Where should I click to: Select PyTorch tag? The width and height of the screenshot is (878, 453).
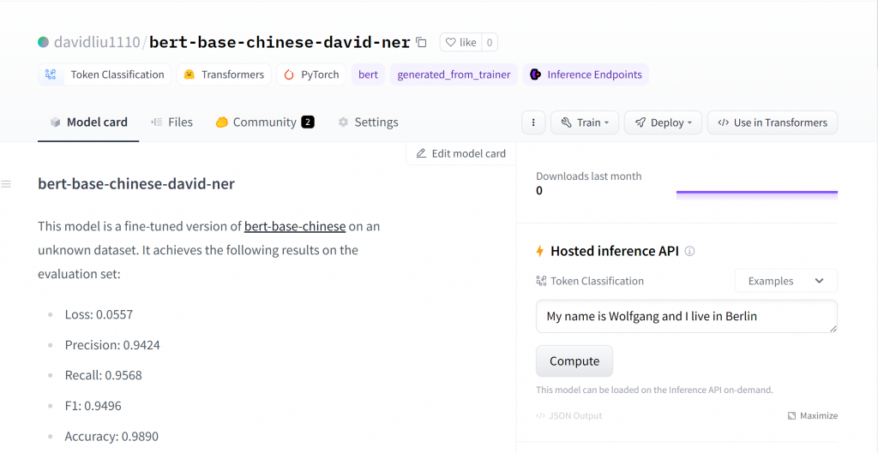coord(311,75)
